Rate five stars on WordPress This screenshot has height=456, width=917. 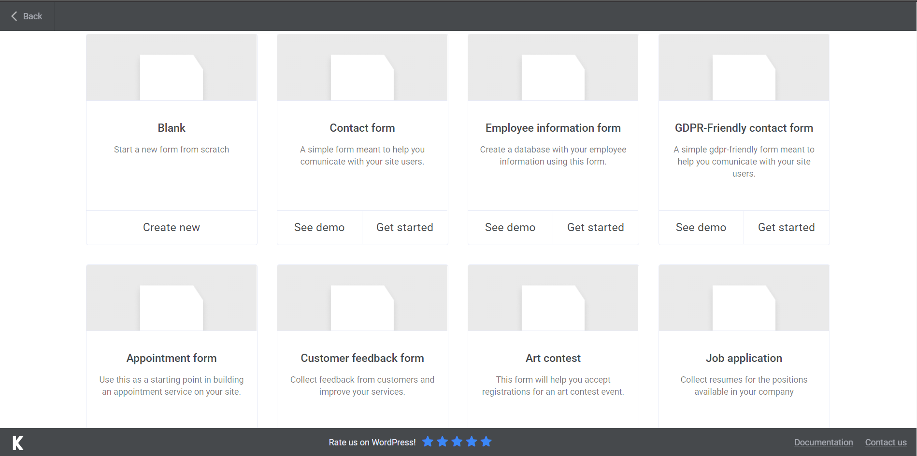click(x=486, y=442)
